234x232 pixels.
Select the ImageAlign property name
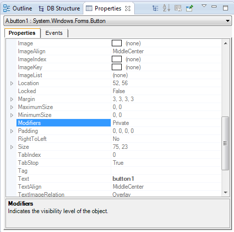click(31, 51)
